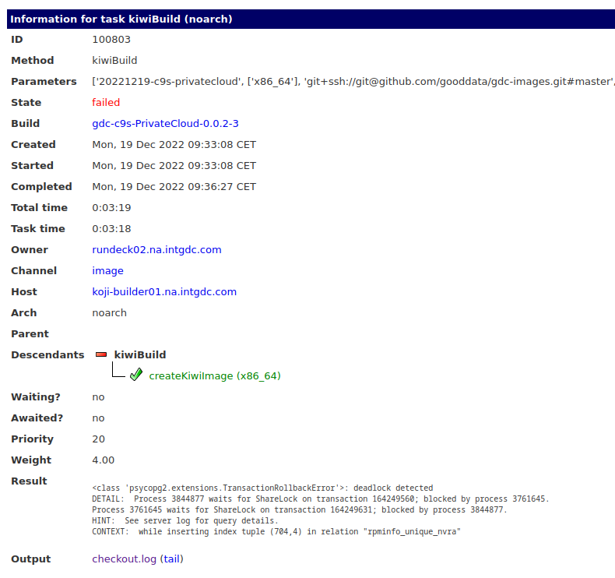This screenshot has height=578, width=615.
Task: Click the Started timestamp value
Action: 174,166
